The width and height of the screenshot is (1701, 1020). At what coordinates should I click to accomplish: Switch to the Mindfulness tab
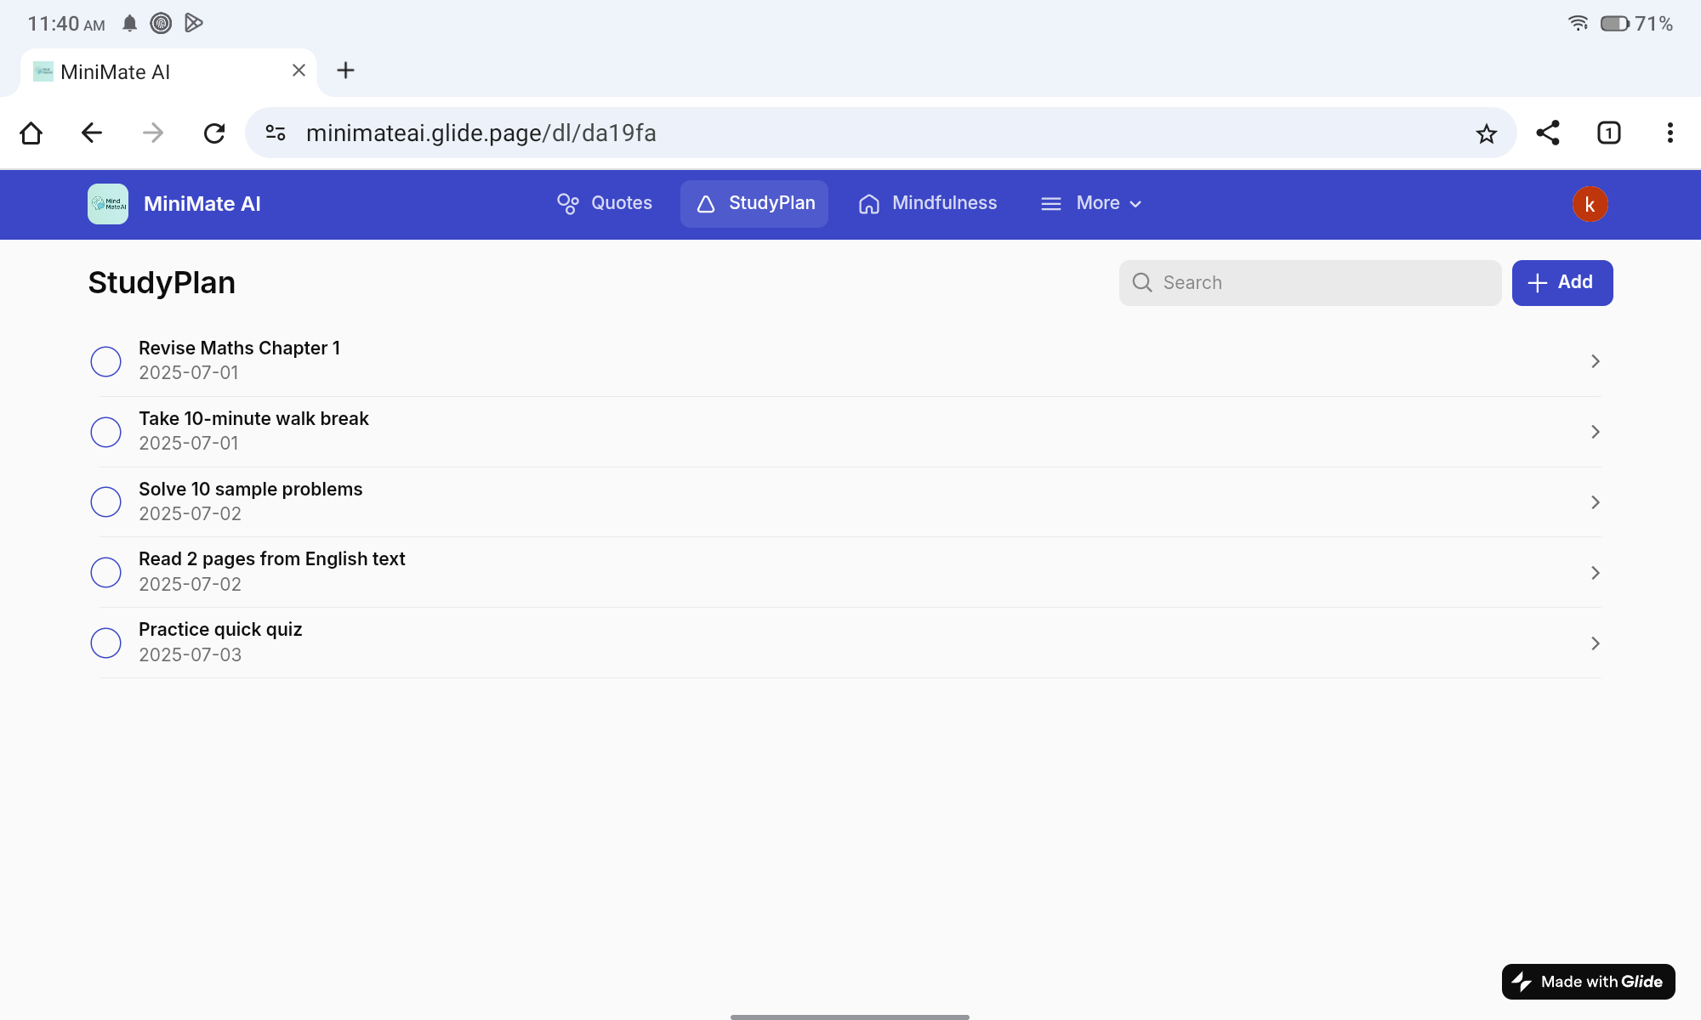(x=928, y=204)
